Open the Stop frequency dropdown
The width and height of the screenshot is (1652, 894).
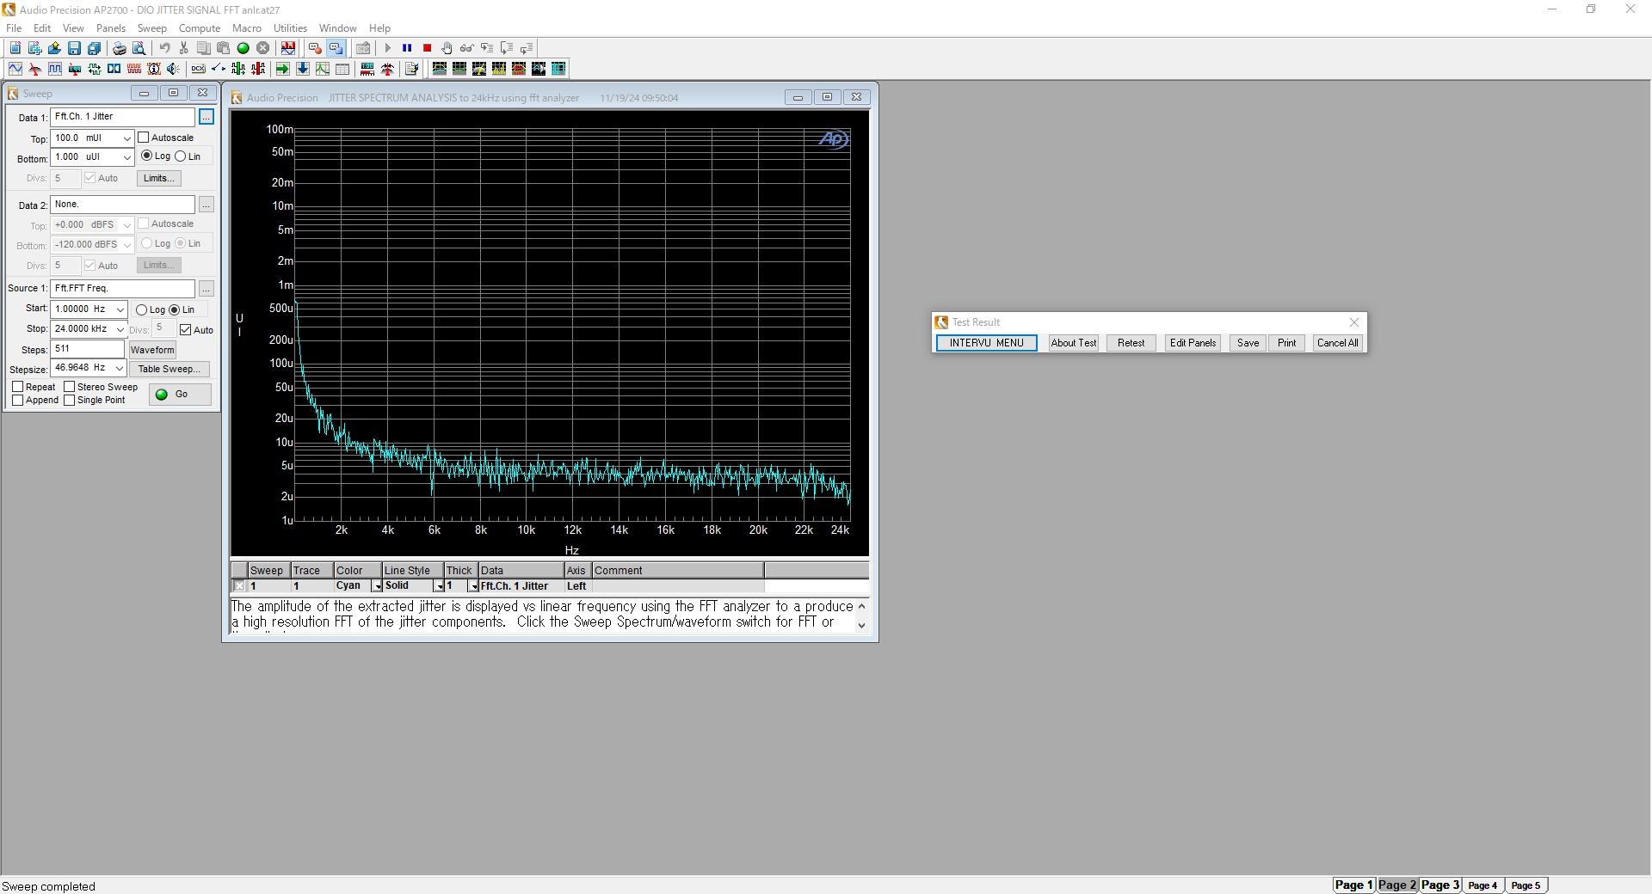click(x=120, y=329)
